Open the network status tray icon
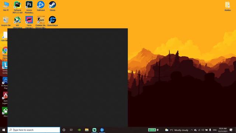The image size is (236, 133). pyautogui.click(x=199, y=130)
